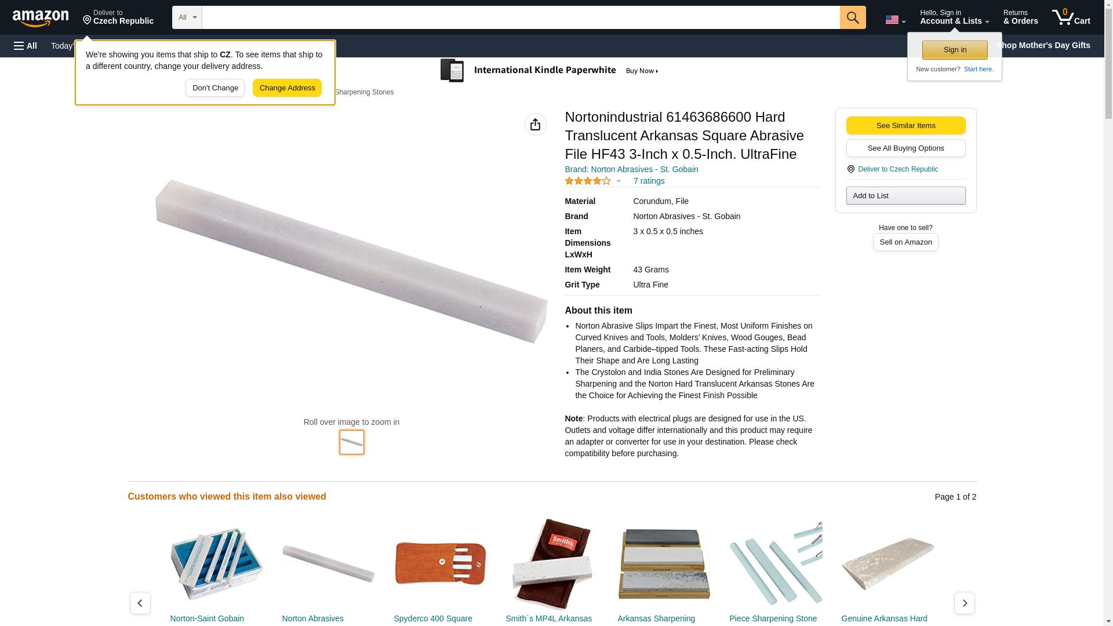Click Sign in button
This screenshot has width=1113, height=626.
(955, 50)
